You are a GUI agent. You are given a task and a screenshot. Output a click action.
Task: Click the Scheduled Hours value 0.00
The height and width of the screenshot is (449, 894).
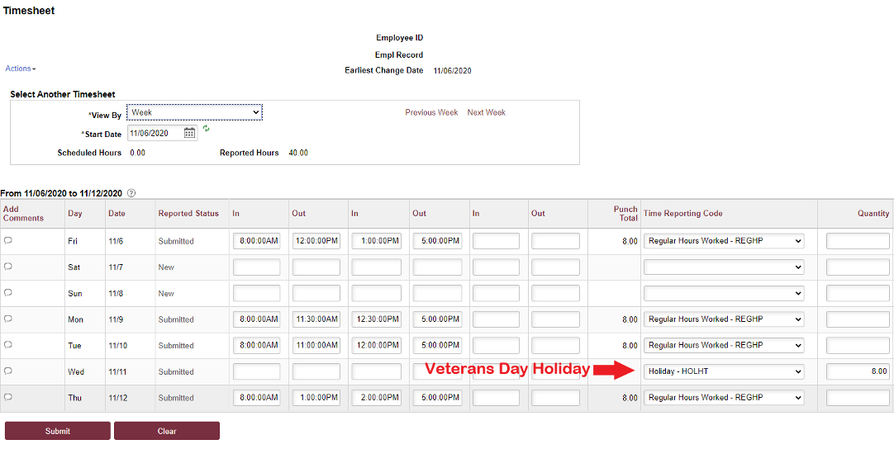tap(137, 153)
